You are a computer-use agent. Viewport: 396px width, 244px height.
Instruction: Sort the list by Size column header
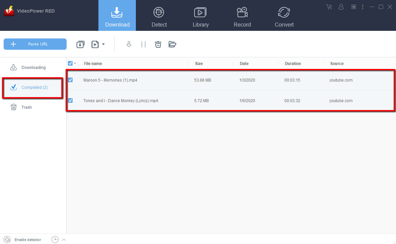[199, 63]
